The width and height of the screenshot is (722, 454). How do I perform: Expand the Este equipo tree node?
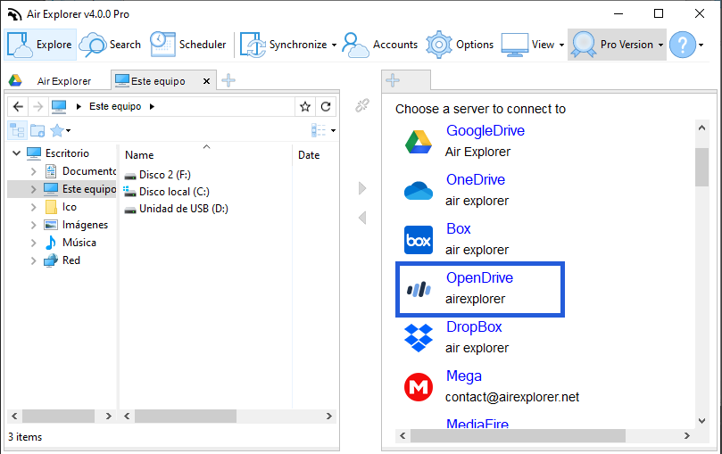tap(33, 189)
